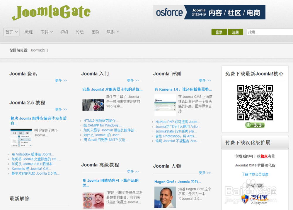Open JoomlaStats 衍生新秀 j4a link
The height and width of the screenshot is (210, 293).
point(176,131)
